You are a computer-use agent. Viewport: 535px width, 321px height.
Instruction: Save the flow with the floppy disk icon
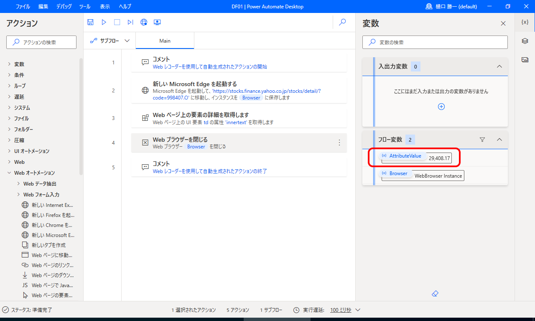[90, 22]
